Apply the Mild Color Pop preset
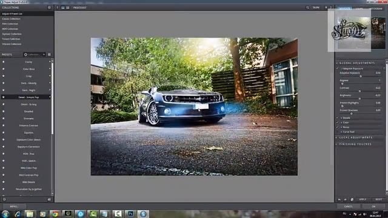The width and height of the screenshot is (388, 218). pyautogui.click(x=28, y=168)
